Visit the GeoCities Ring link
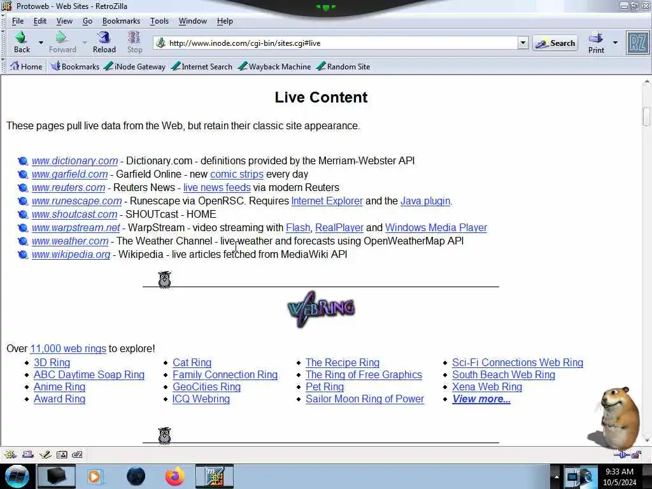The height and width of the screenshot is (489, 652). coord(207,386)
